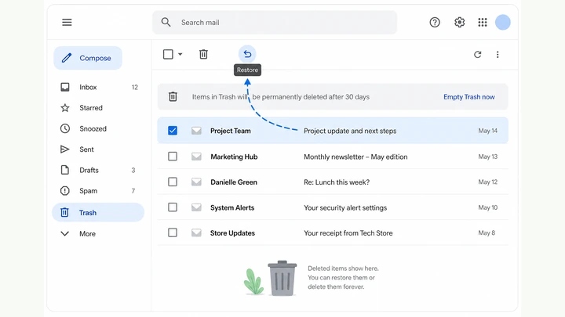Check the Store Updates email checkbox

click(x=173, y=232)
